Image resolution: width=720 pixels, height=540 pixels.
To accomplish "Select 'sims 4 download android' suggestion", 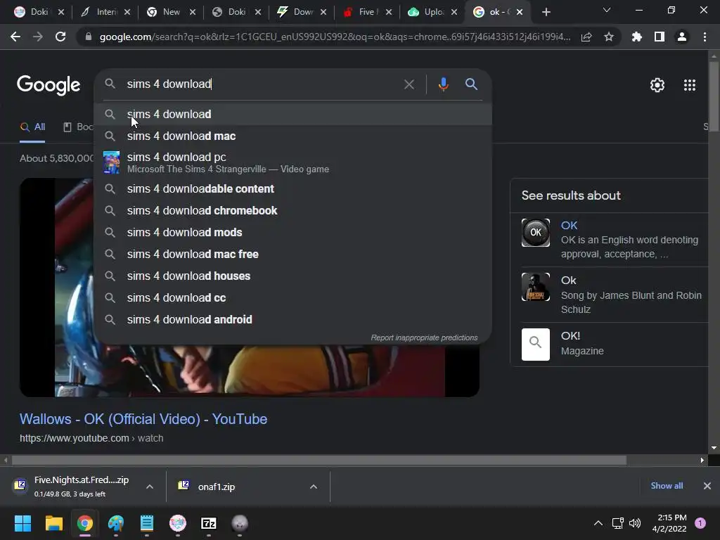I will (293, 320).
